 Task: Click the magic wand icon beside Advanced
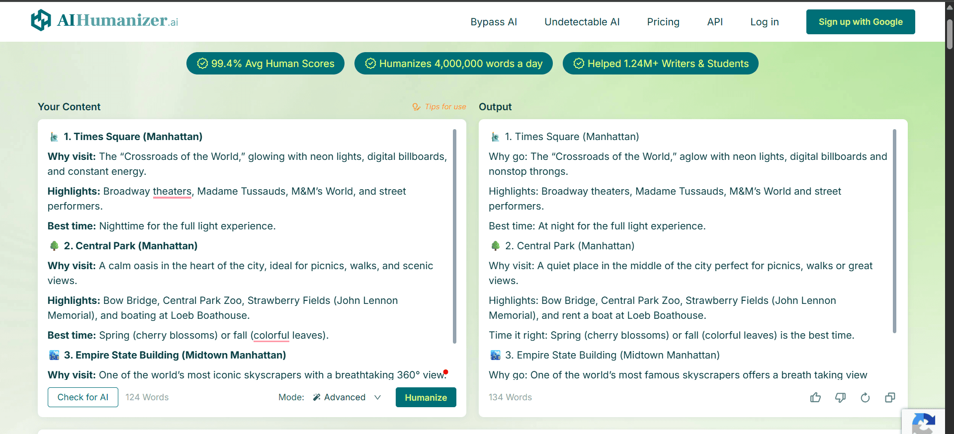point(317,397)
